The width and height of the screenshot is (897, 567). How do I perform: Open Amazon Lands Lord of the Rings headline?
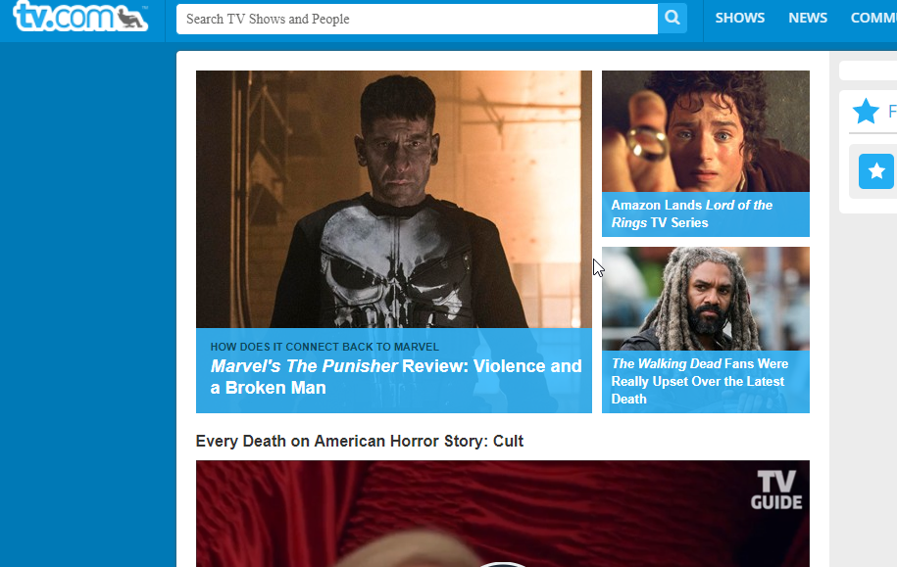coord(692,213)
